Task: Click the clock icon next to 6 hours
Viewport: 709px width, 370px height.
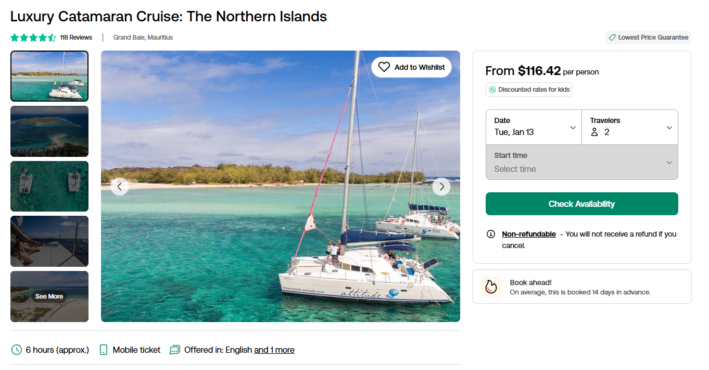Action: coord(17,350)
